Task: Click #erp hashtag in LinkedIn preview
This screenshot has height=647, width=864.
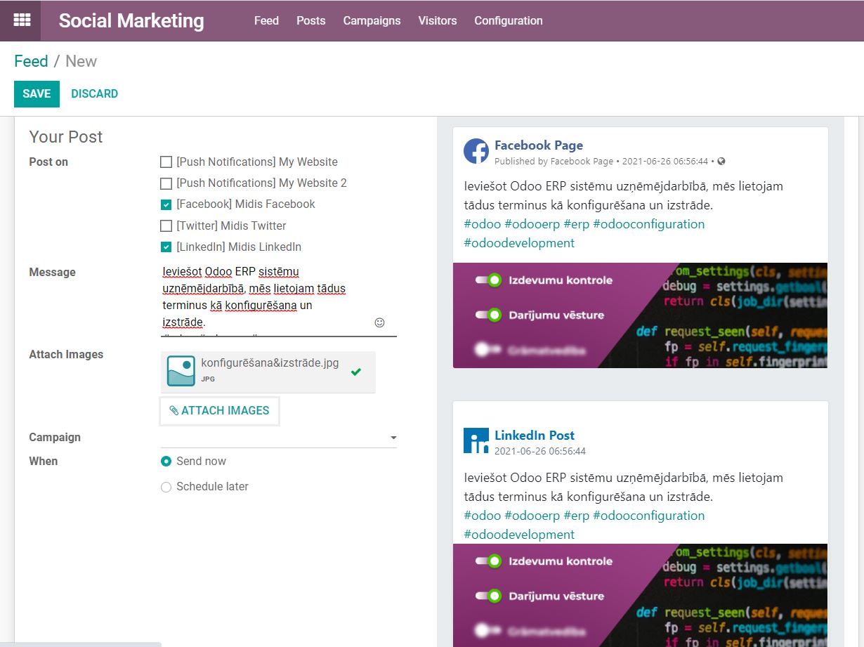Action: 576,516
